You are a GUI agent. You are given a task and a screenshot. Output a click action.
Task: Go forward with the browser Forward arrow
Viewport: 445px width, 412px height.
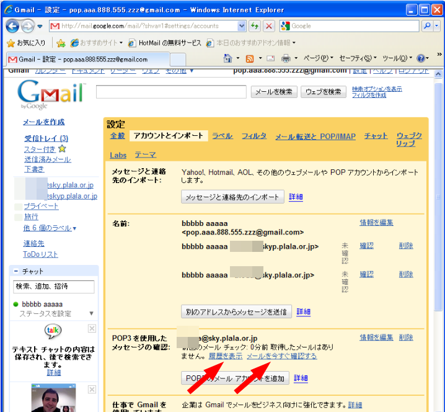click(27, 26)
